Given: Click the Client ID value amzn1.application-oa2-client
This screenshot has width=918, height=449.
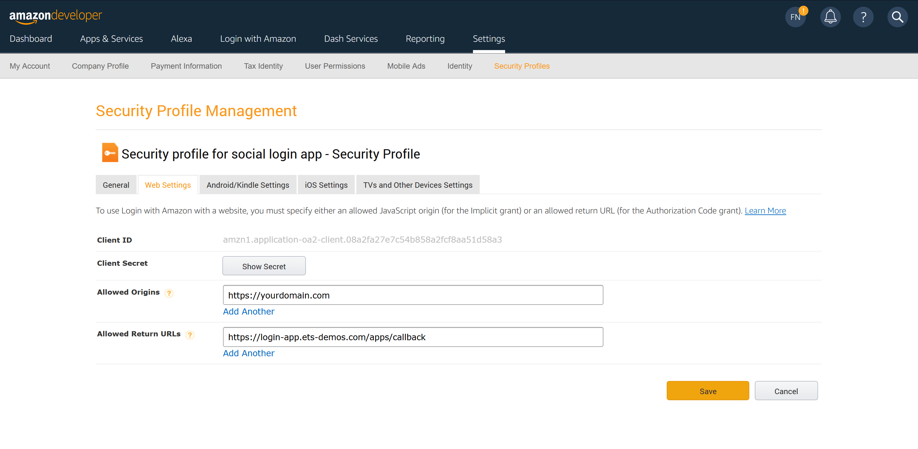Looking at the screenshot, I should [362, 240].
